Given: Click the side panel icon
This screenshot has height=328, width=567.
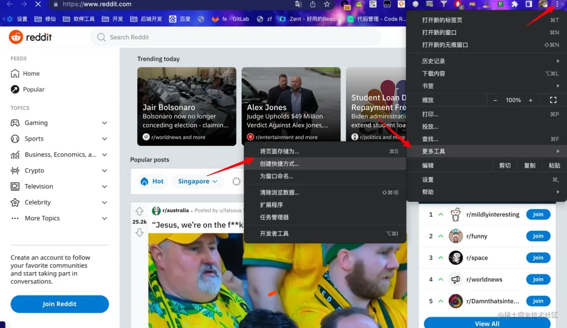Looking at the screenshot, I should (x=529, y=4).
